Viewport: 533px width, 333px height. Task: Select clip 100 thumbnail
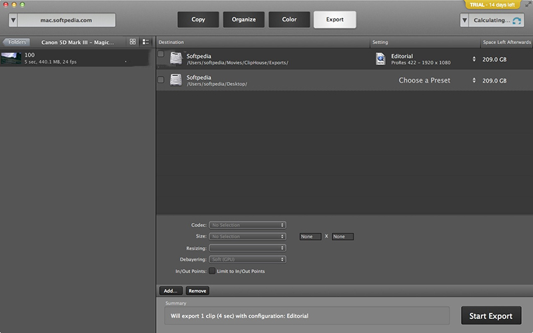[11, 58]
